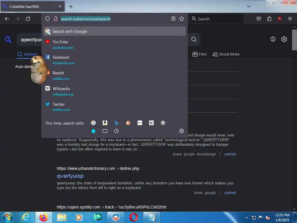Open YouTube top site suggestion
This screenshot has width=297, height=223.
[x=114, y=44]
